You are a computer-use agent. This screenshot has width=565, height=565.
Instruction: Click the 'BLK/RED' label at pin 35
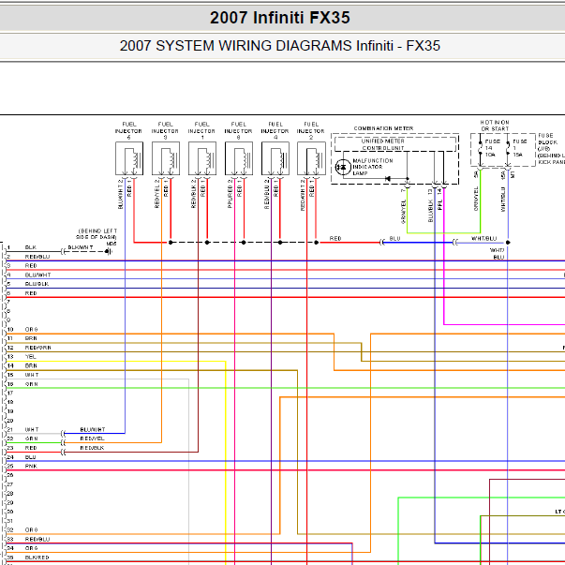37,558
